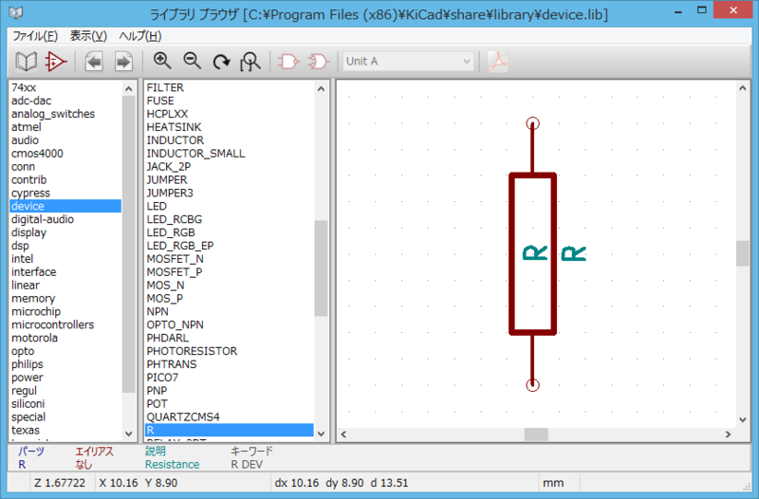The width and height of the screenshot is (759, 499).
Task: Click the R DEV keyword text
Action: coord(247,465)
